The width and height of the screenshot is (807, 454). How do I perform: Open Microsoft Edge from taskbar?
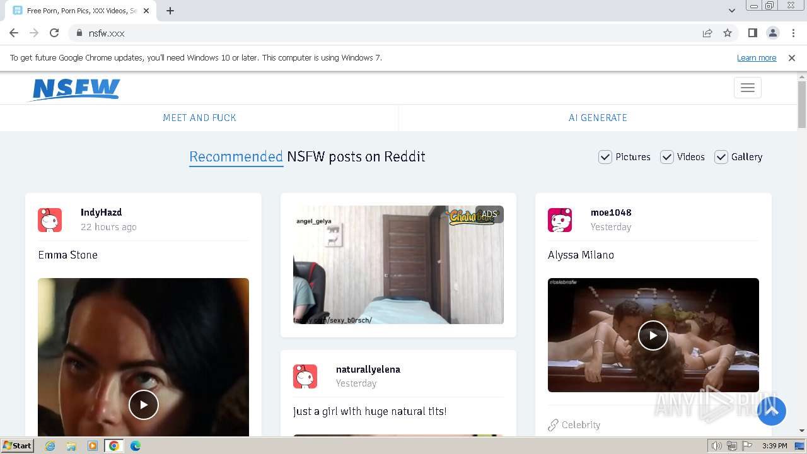point(136,446)
